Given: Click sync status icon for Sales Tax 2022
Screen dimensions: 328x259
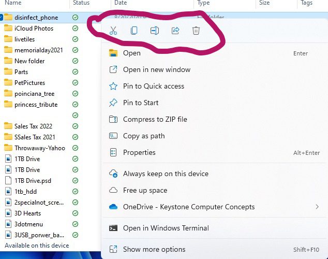Looking at the screenshot, I should pos(76,126).
